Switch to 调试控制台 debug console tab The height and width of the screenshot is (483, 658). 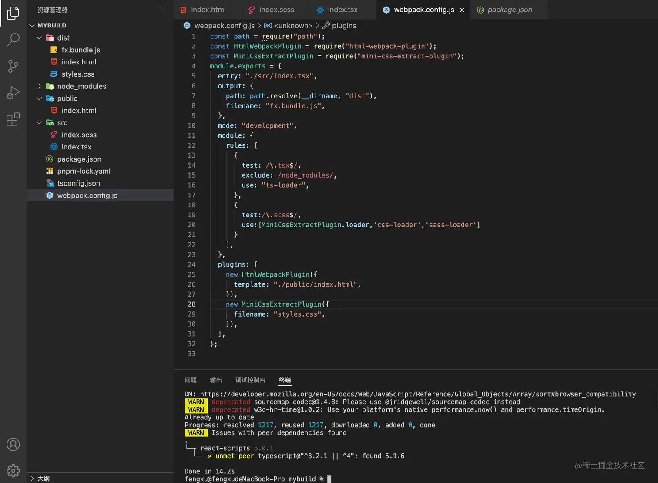[x=250, y=380]
